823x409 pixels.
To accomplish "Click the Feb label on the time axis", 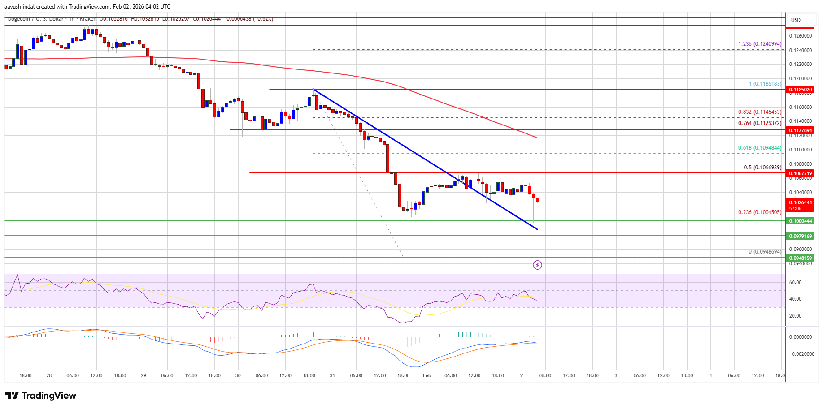I will click(427, 376).
